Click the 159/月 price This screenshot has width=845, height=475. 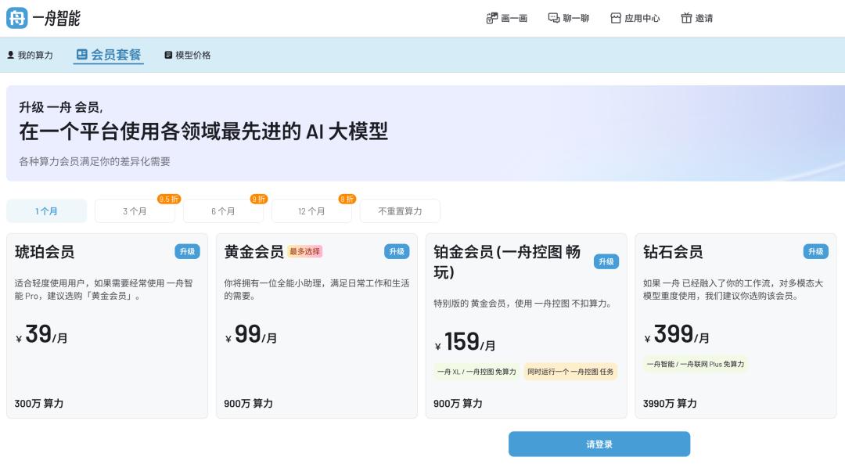tap(465, 343)
